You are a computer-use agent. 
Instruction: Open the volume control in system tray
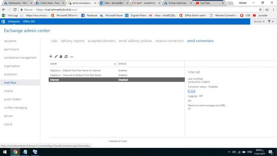234,152
